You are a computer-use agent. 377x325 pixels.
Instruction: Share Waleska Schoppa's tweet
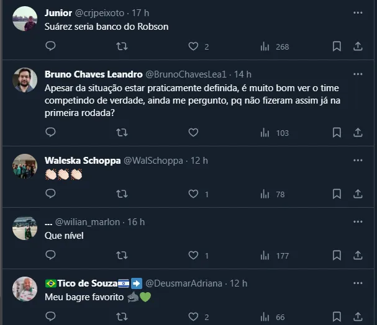pos(358,194)
